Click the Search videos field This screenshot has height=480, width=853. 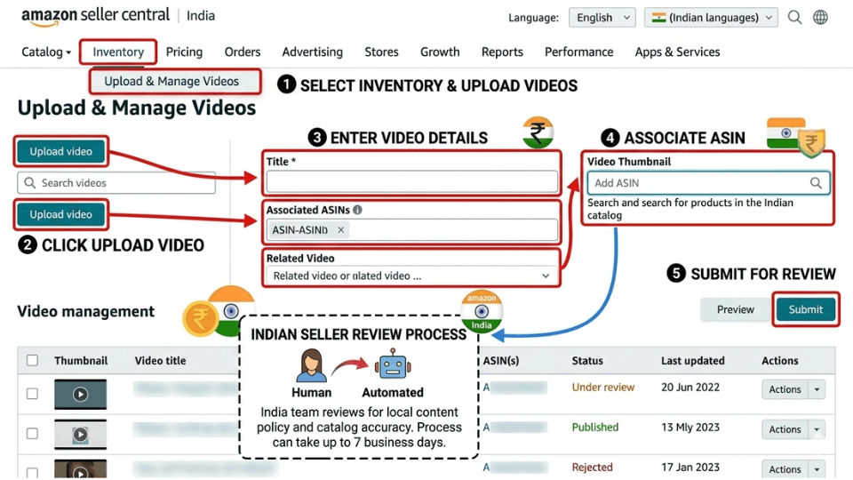(x=116, y=183)
